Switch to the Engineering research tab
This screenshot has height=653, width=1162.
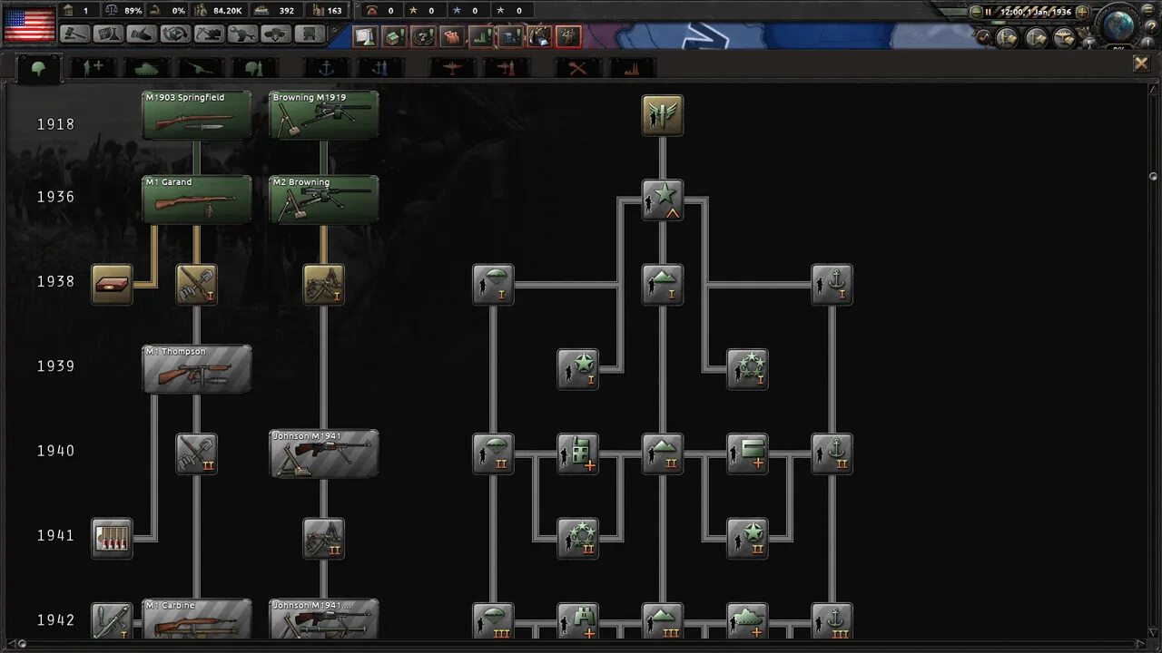point(577,67)
